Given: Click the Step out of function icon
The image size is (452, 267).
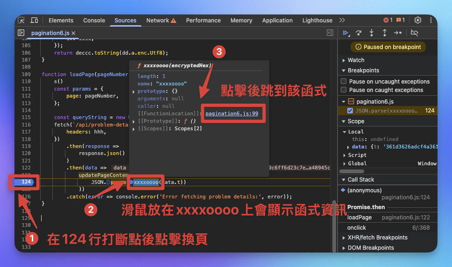Looking at the screenshot, I should click(385, 33).
